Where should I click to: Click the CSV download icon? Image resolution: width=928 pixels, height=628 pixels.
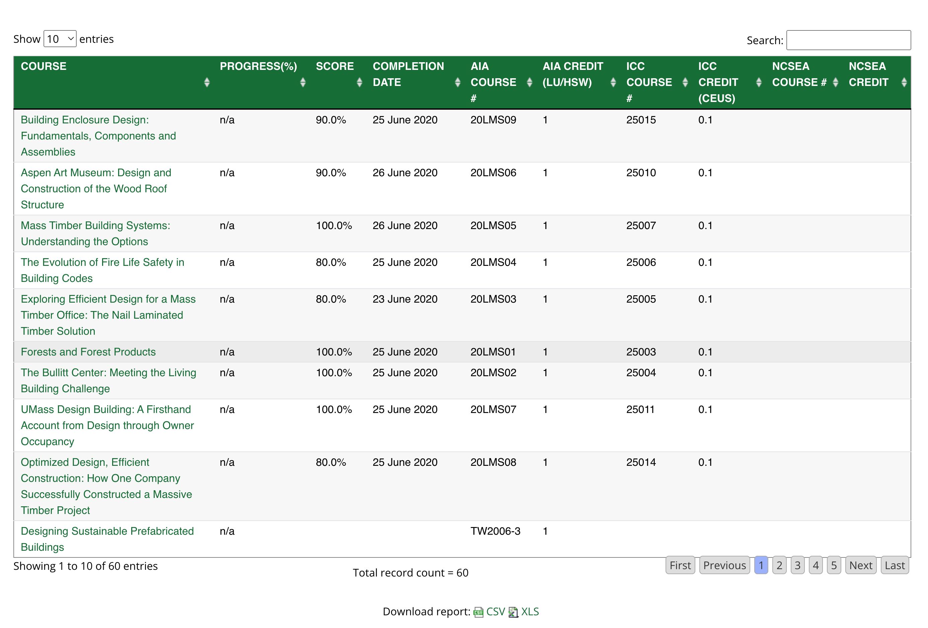pos(478,612)
